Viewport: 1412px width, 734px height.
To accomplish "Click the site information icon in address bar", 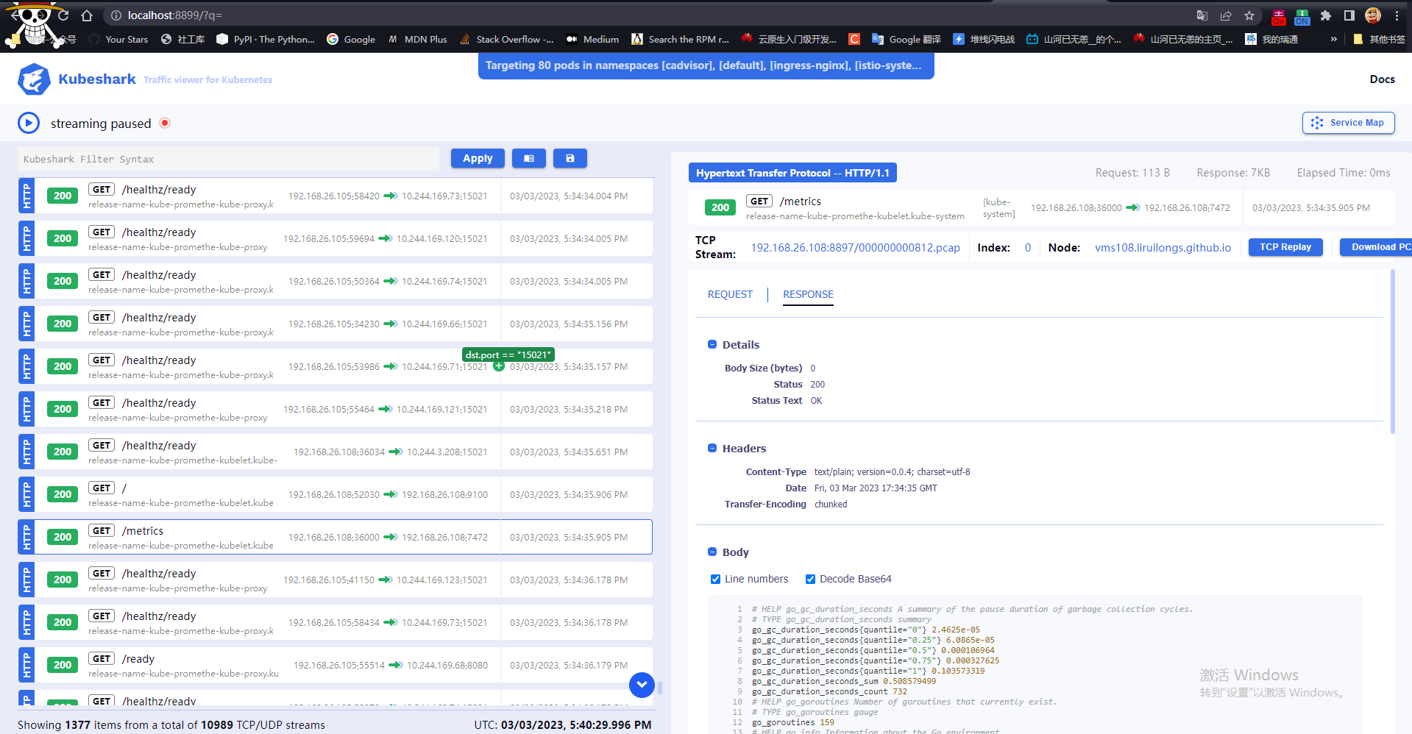I will pos(116,15).
